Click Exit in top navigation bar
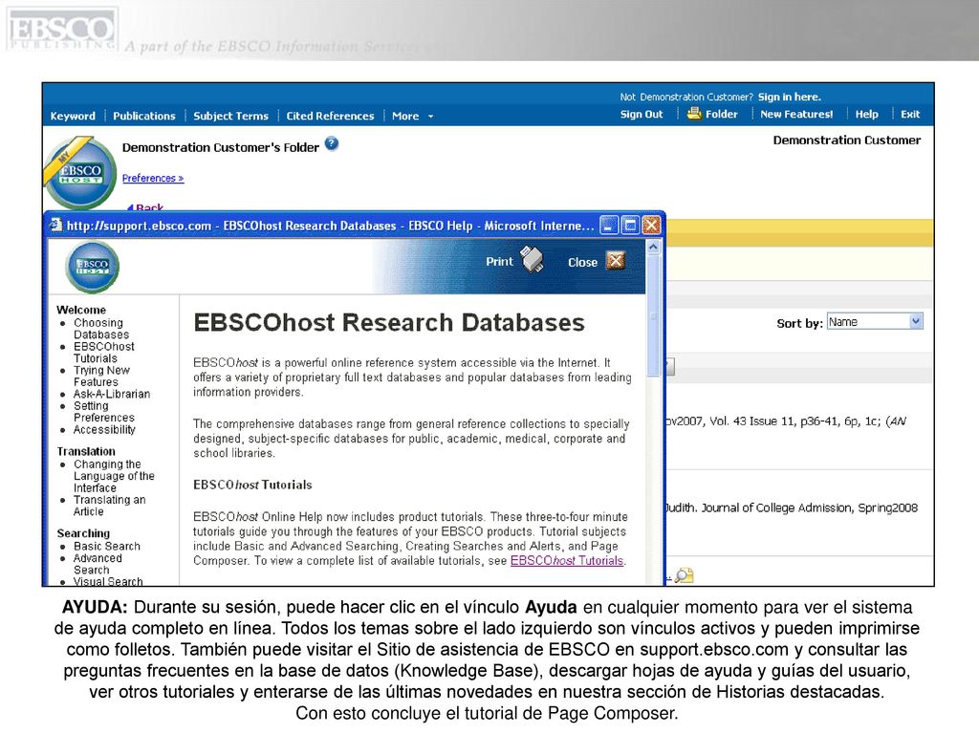The image size is (979, 734). (x=910, y=115)
